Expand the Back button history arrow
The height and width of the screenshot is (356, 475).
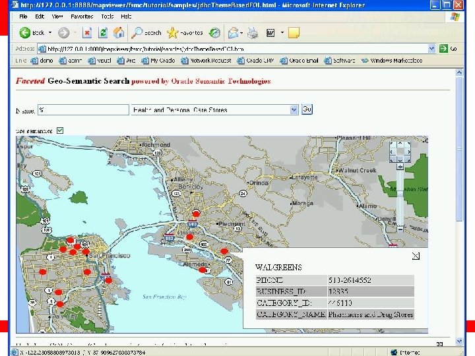pyautogui.click(x=50, y=32)
